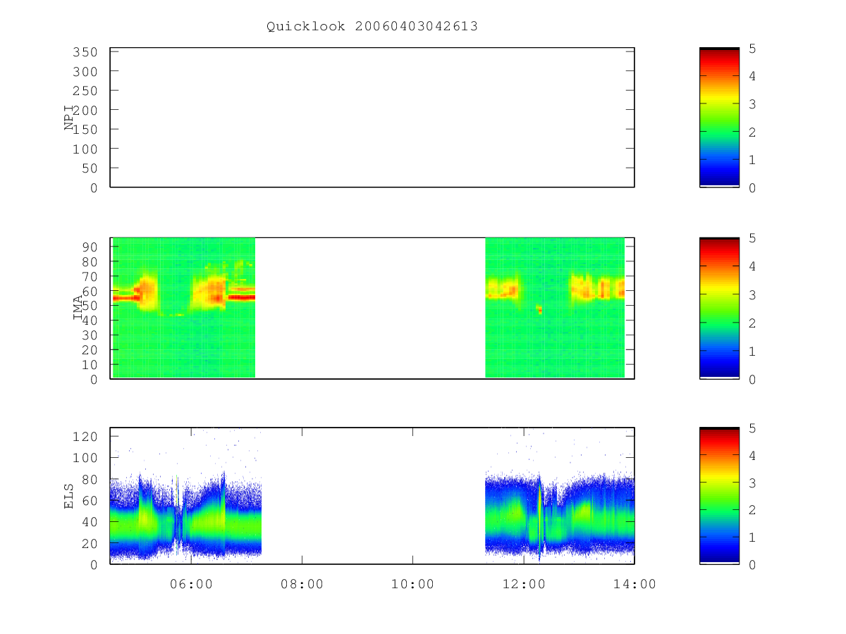Click the 08:00 time axis label
This screenshot has height=634, width=846.
coord(302,584)
